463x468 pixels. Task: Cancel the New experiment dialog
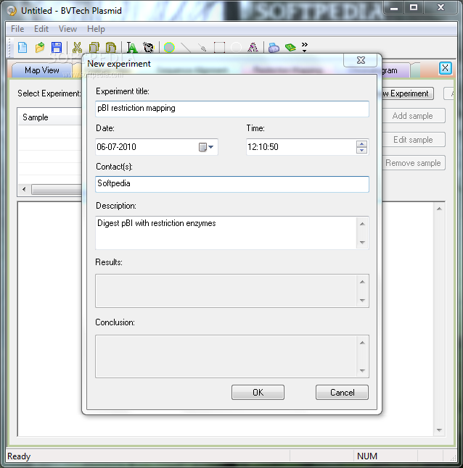[343, 392]
